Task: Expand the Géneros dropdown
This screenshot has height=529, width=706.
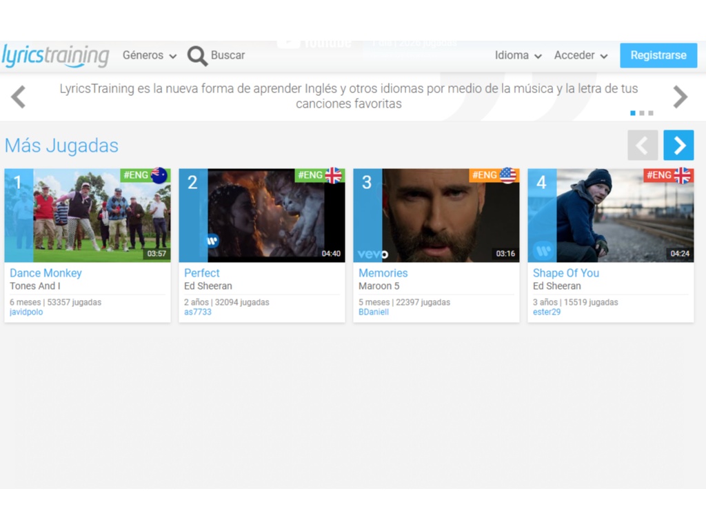Action: click(x=150, y=55)
